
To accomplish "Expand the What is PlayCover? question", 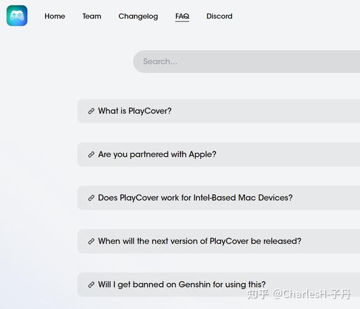I will pos(219,111).
